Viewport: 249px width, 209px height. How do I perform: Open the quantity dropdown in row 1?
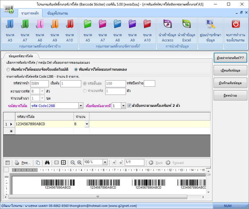click(x=87, y=124)
